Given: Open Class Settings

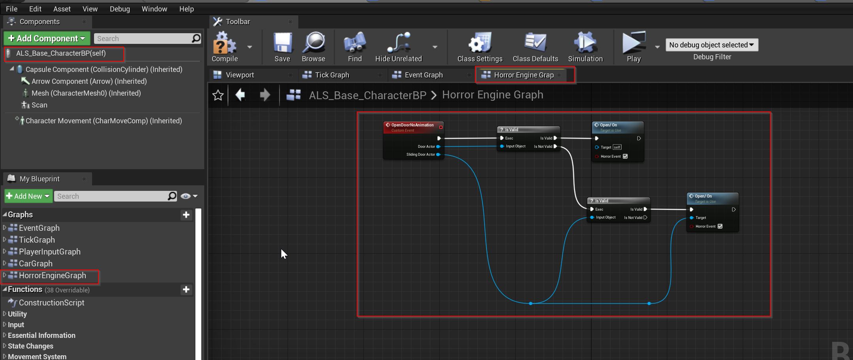Looking at the screenshot, I should tap(480, 47).
